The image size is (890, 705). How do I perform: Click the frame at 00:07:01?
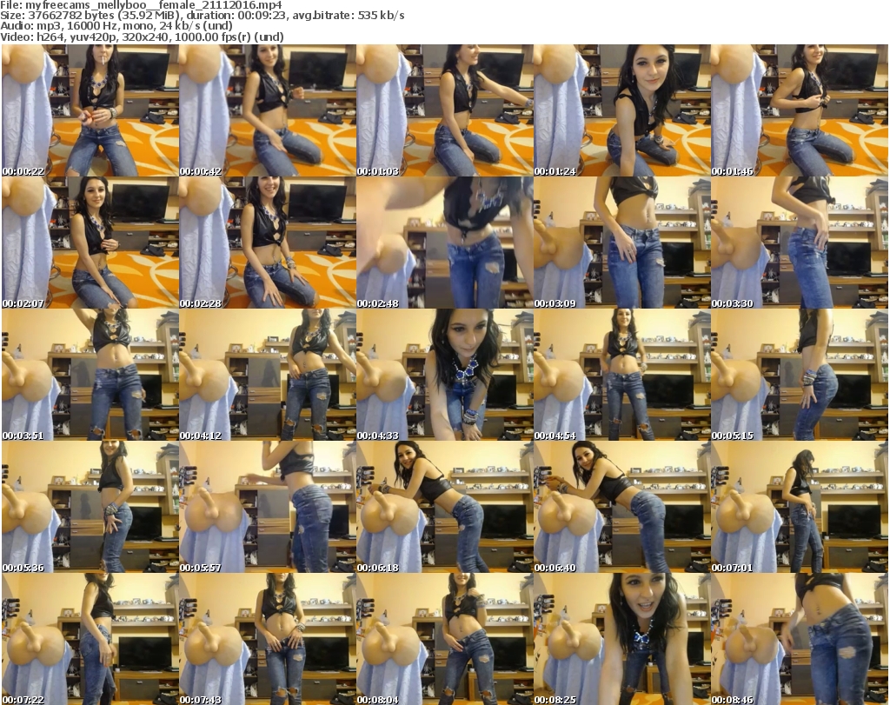pos(800,507)
